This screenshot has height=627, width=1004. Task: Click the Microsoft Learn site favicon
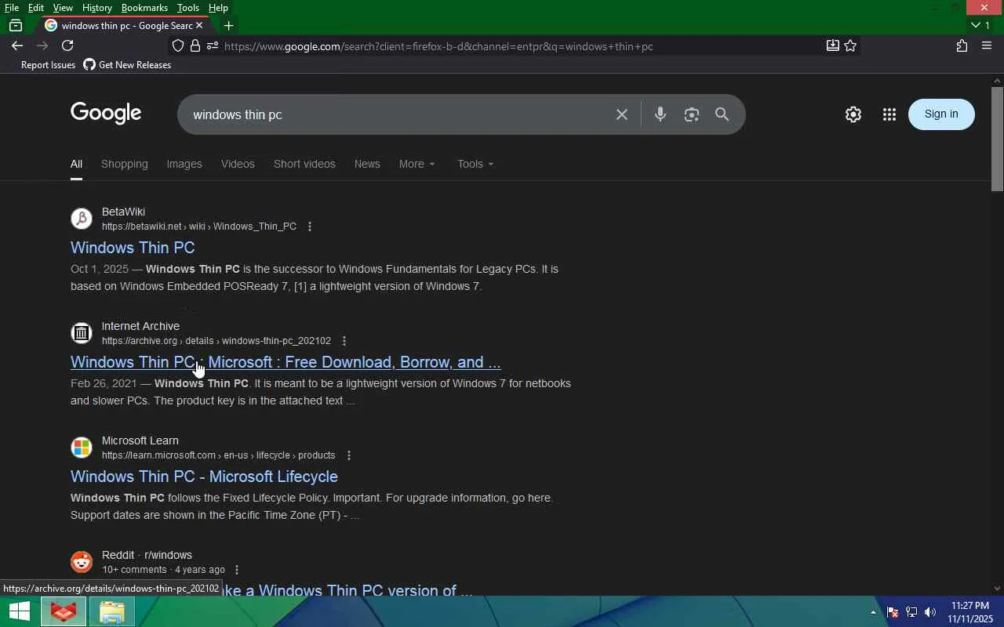[x=82, y=448]
